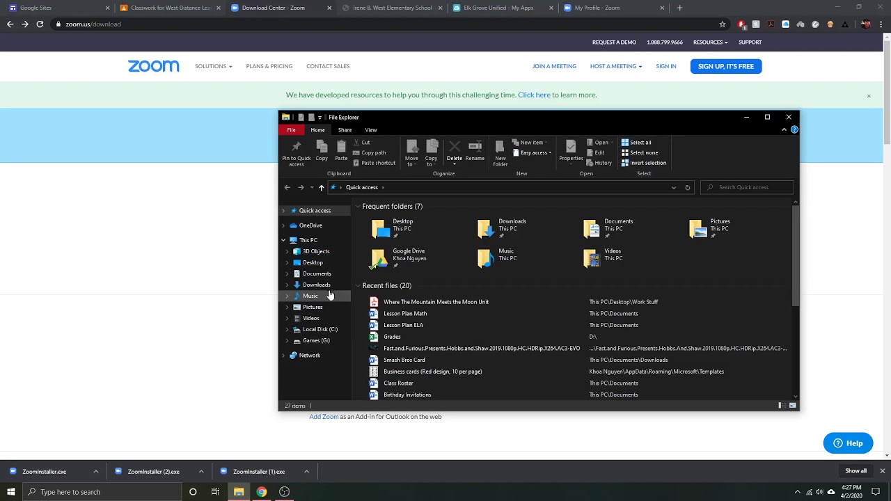Select 3D Objects in navigation pane
This screenshot has width=891, height=501.
click(316, 251)
